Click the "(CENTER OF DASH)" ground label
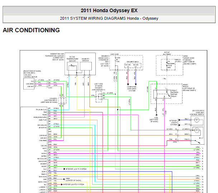 [x=73, y=180]
